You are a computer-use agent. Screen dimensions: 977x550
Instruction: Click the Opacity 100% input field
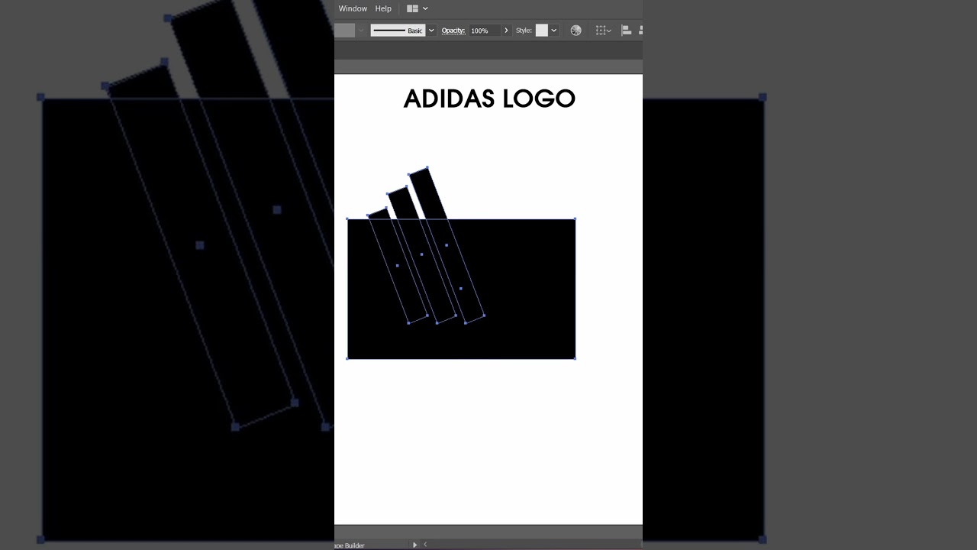(484, 31)
